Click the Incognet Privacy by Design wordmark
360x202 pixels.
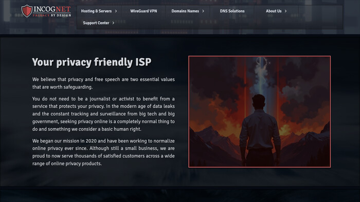[x=52, y=11]
